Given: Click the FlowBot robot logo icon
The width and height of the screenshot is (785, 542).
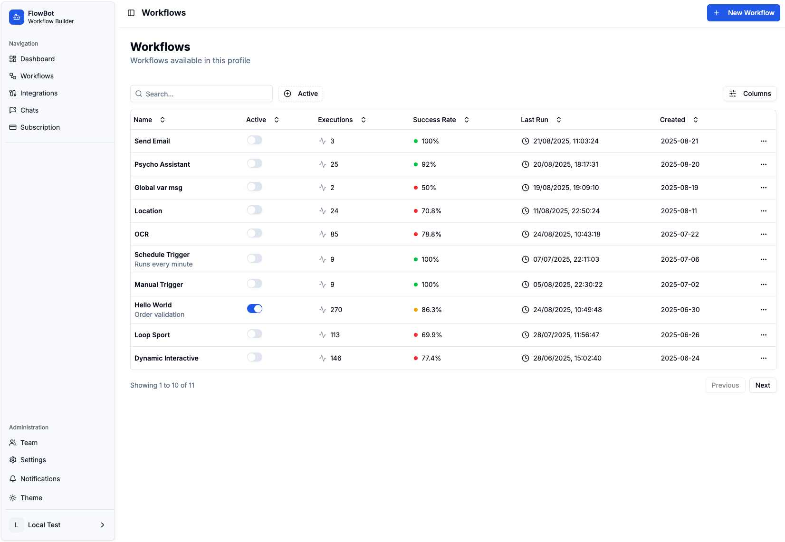Looking at the screenshot, I should coord(17,17).
